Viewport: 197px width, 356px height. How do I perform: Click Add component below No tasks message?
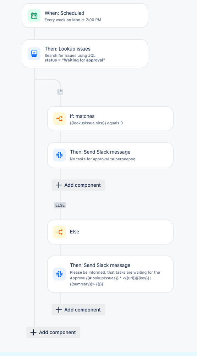point(78,185)
